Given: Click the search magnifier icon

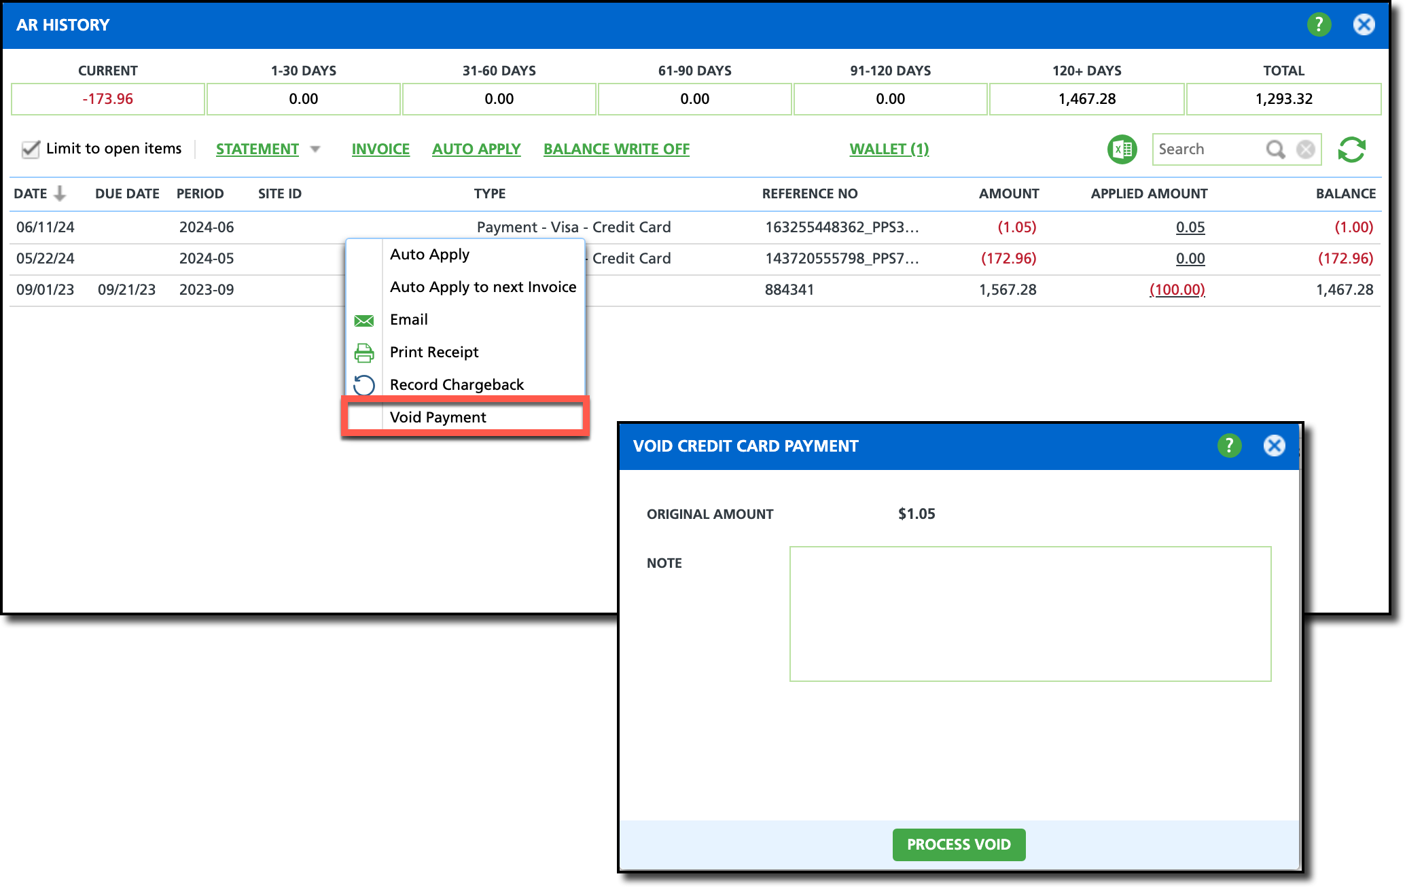Looking at the screenshot, I should click(x=1275, y=149).
